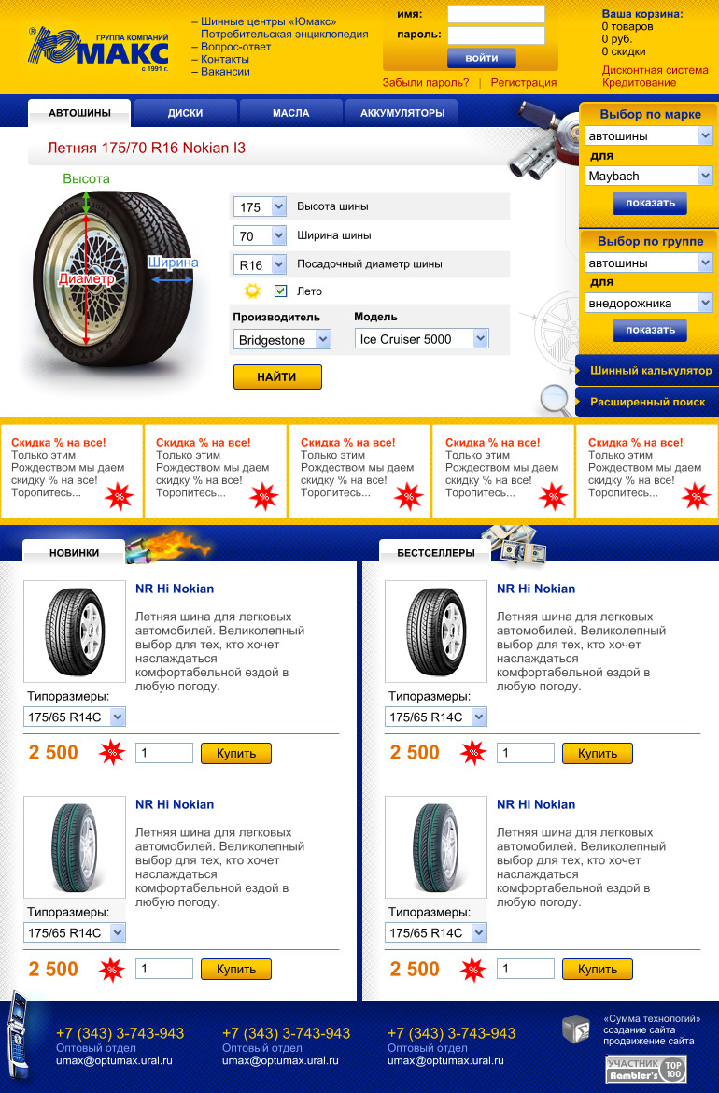Click the money stack icon beside Бестселлеры
The height and width of the screenshot is (1093, 719).
pyautogui.click(x=515, y=544)
